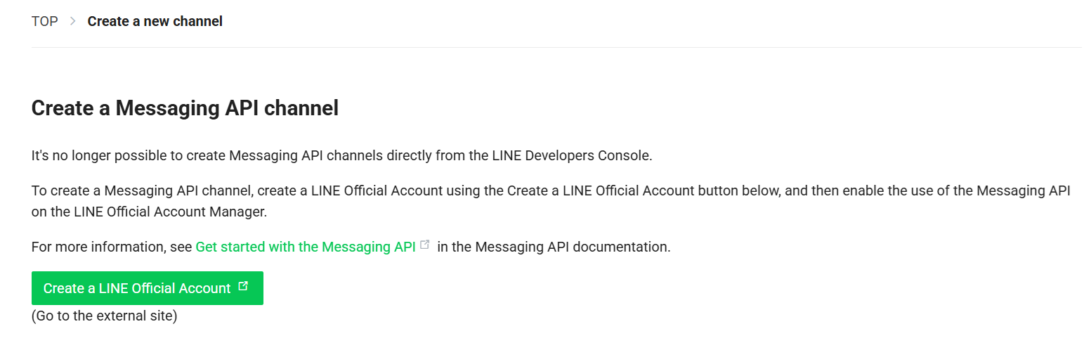Open 'Get started with the Messaging API' link
Screen dimensions: 1084x343
click(305, 247)
